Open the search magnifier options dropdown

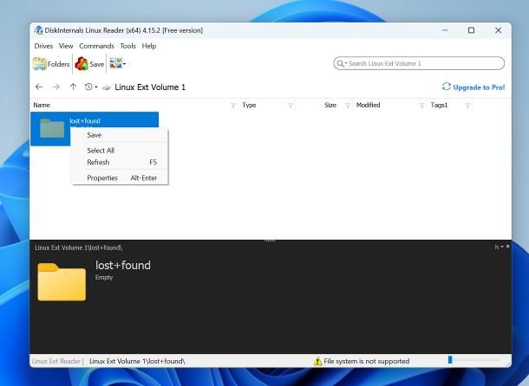[x=342, y=63]
